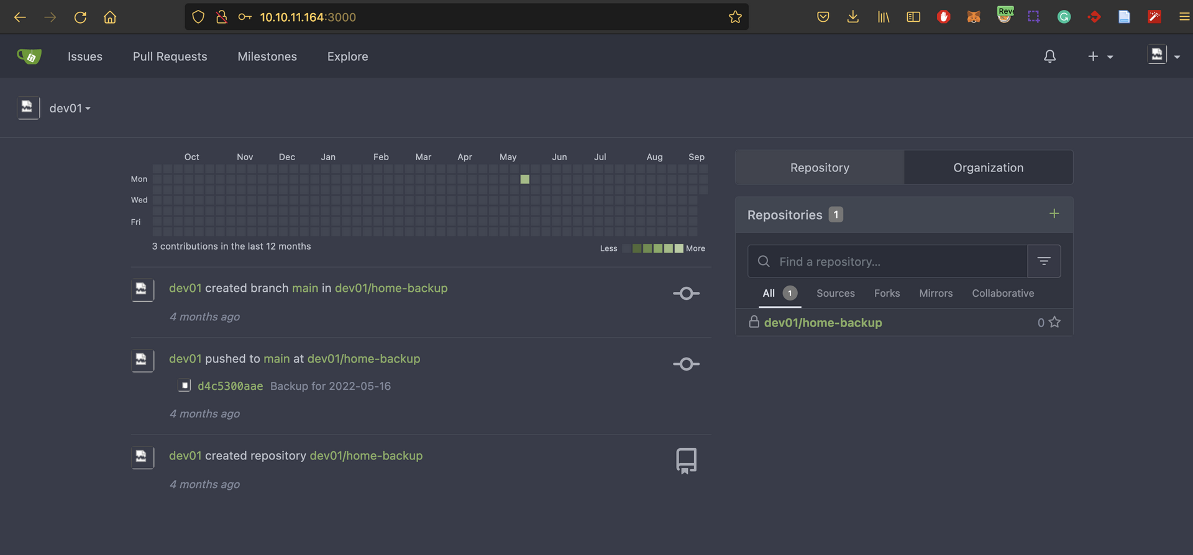Click main link in pushed entry
1193x555 pixels.
click(277, 359)
